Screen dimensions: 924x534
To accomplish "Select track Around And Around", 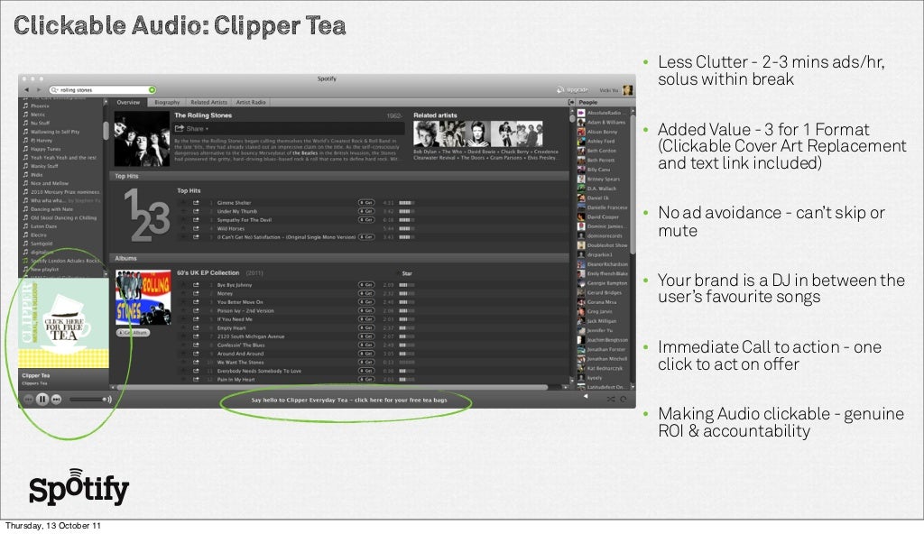I will pyautogui.click(x=238, y=354).
